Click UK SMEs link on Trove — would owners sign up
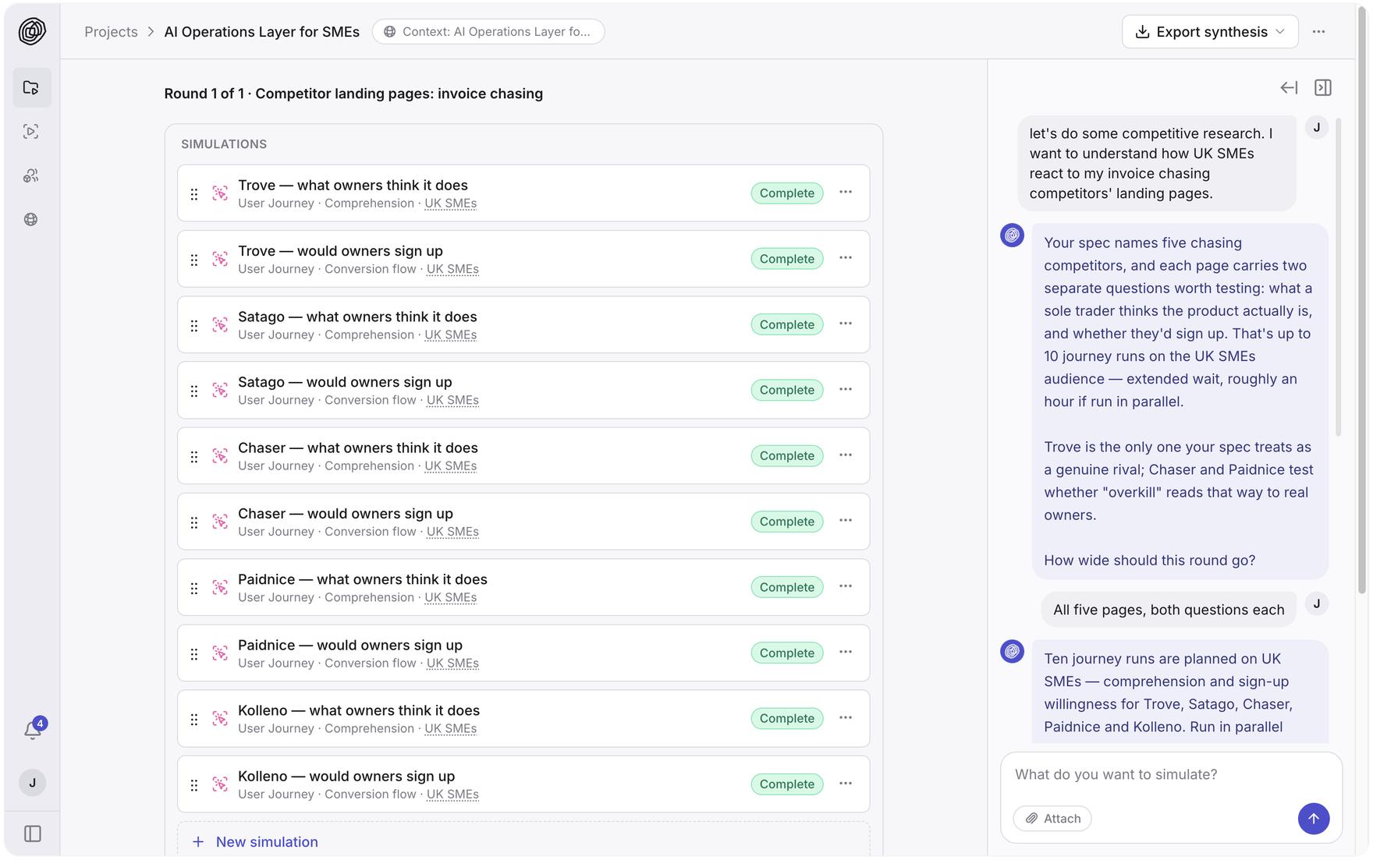 tap(452, 269)
